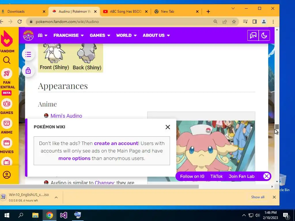Open the Anime category icon in sidebar
Viewport: 295px width, 221px height.
[7, 123]
